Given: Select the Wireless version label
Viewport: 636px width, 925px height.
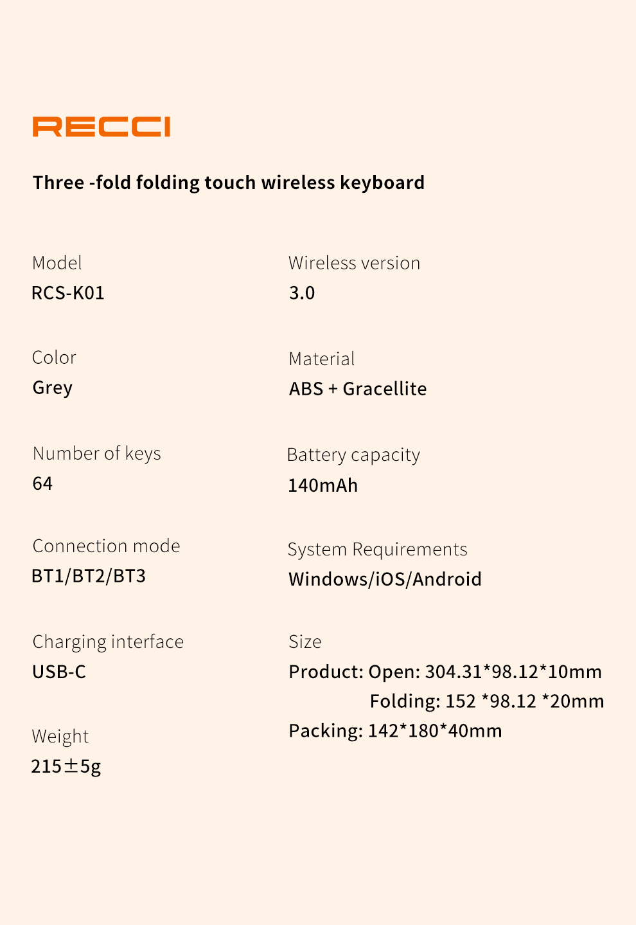Looking at the screenshot, I should point(354,263).
